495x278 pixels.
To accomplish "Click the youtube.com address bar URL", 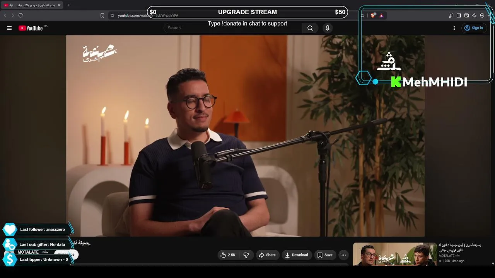I will click(148, 15).
